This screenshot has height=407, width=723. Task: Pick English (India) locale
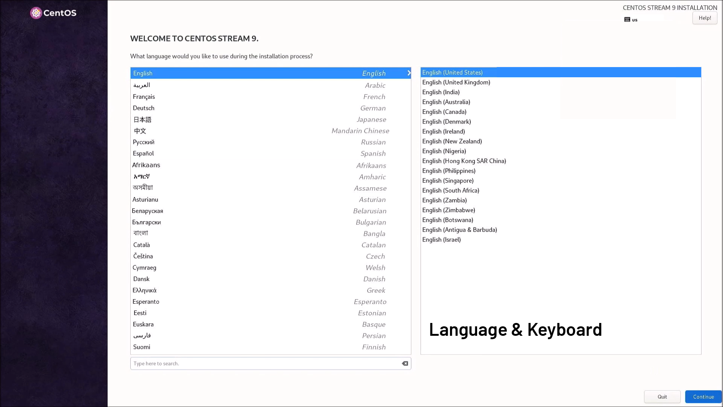[x=441, y=92]
